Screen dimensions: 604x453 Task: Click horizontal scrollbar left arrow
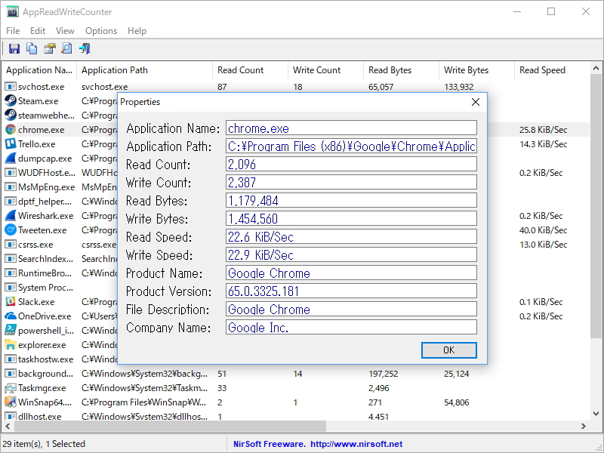[8, 426]
